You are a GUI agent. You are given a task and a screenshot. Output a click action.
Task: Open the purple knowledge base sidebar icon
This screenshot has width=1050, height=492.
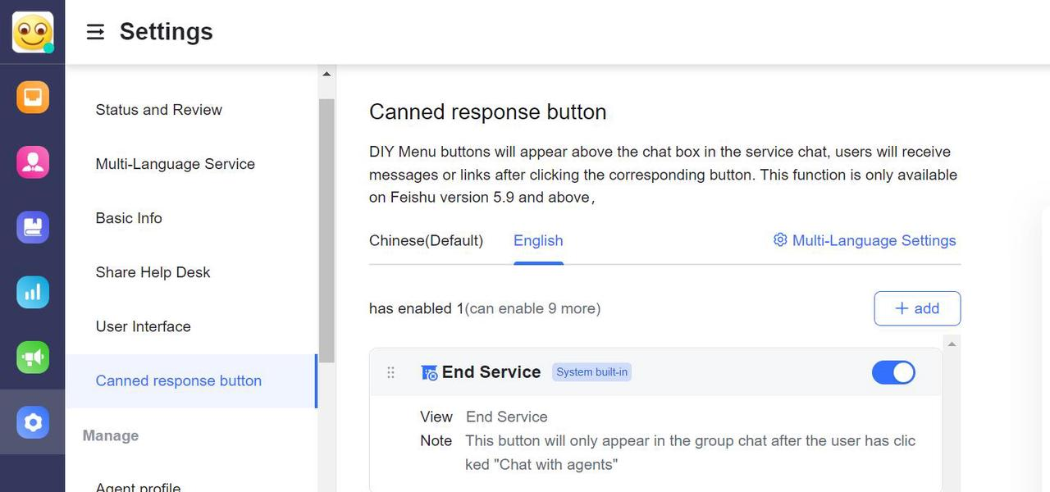33,226
